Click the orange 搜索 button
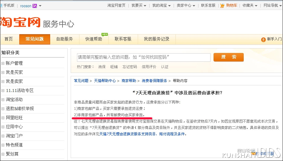The height and width of the screenshot is (161, 283). [229, 57]
